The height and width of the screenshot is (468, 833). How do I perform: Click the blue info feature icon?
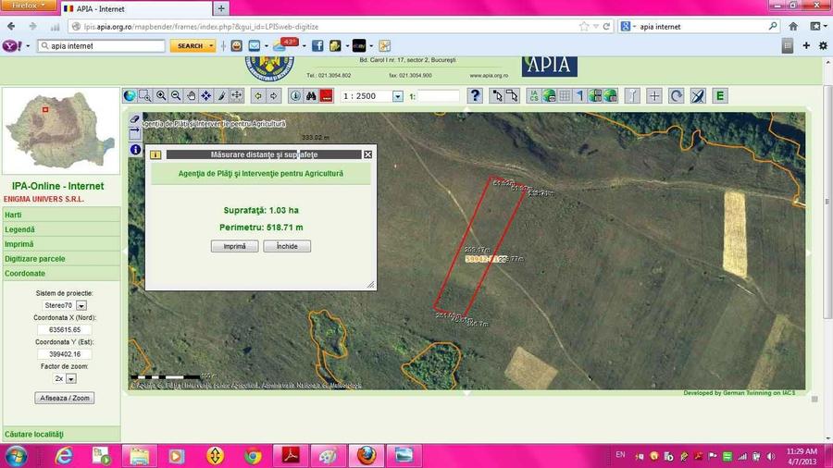[x=295, y=95]
